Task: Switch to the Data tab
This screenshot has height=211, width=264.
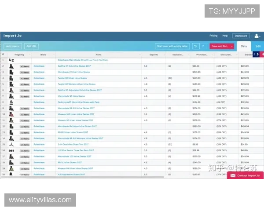Action: [x=244, y=46]
